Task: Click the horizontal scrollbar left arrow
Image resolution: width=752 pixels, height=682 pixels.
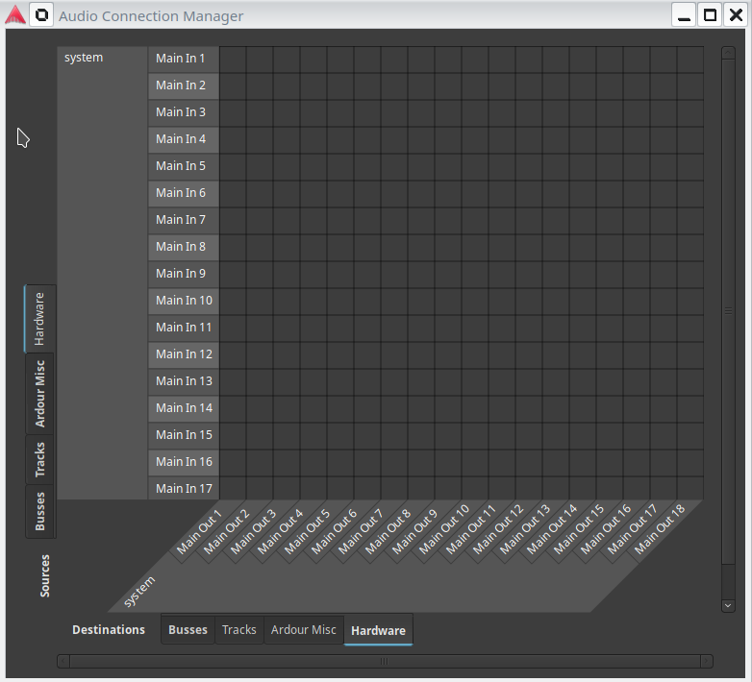Action: [63, 661]
